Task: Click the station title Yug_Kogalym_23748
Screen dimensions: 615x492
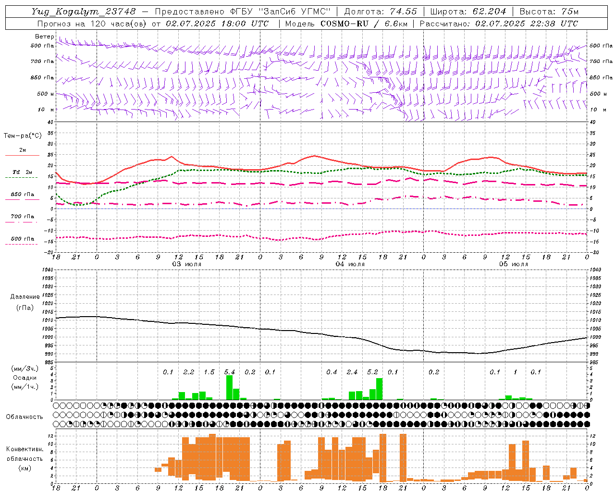Action: coord(84,12)
